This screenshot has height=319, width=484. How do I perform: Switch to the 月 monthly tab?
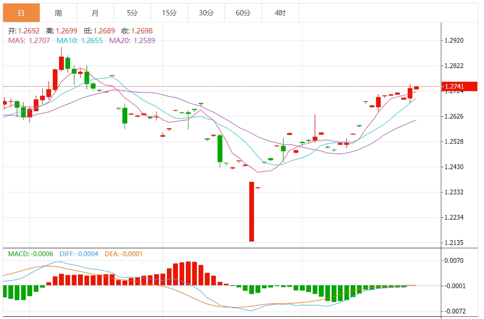[x=96, y=13]
